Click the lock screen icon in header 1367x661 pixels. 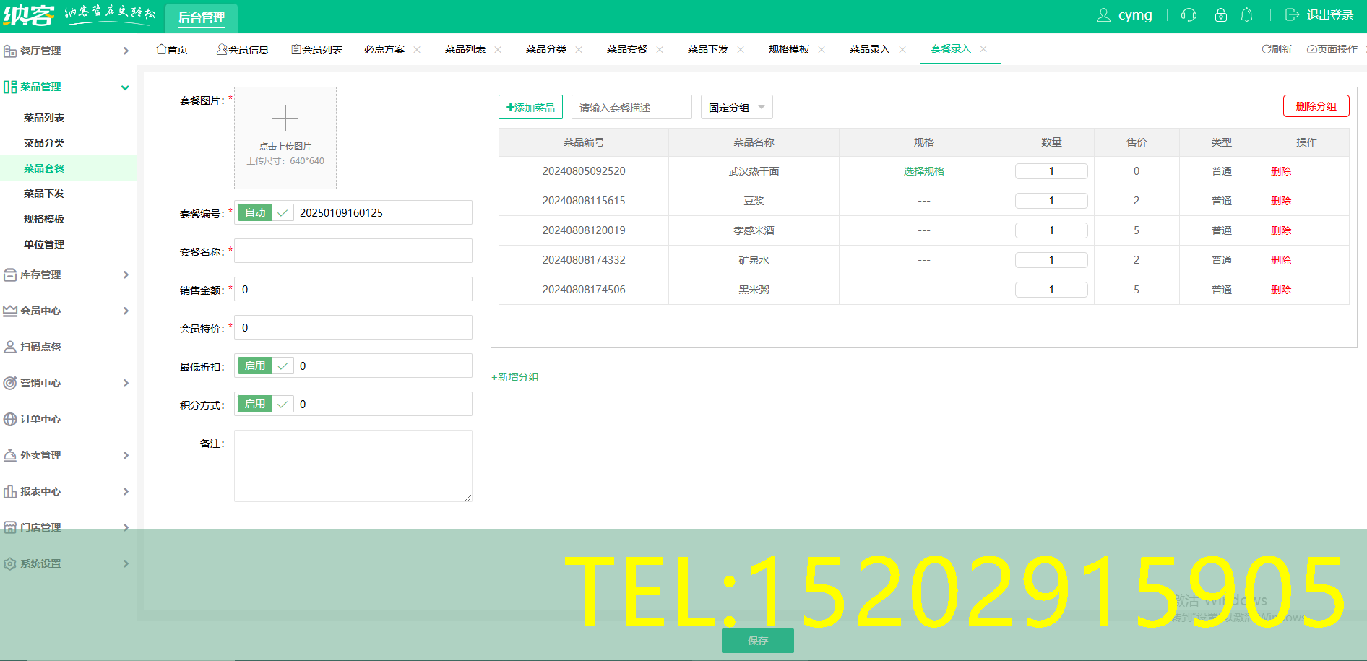[x=1220, y=15]
